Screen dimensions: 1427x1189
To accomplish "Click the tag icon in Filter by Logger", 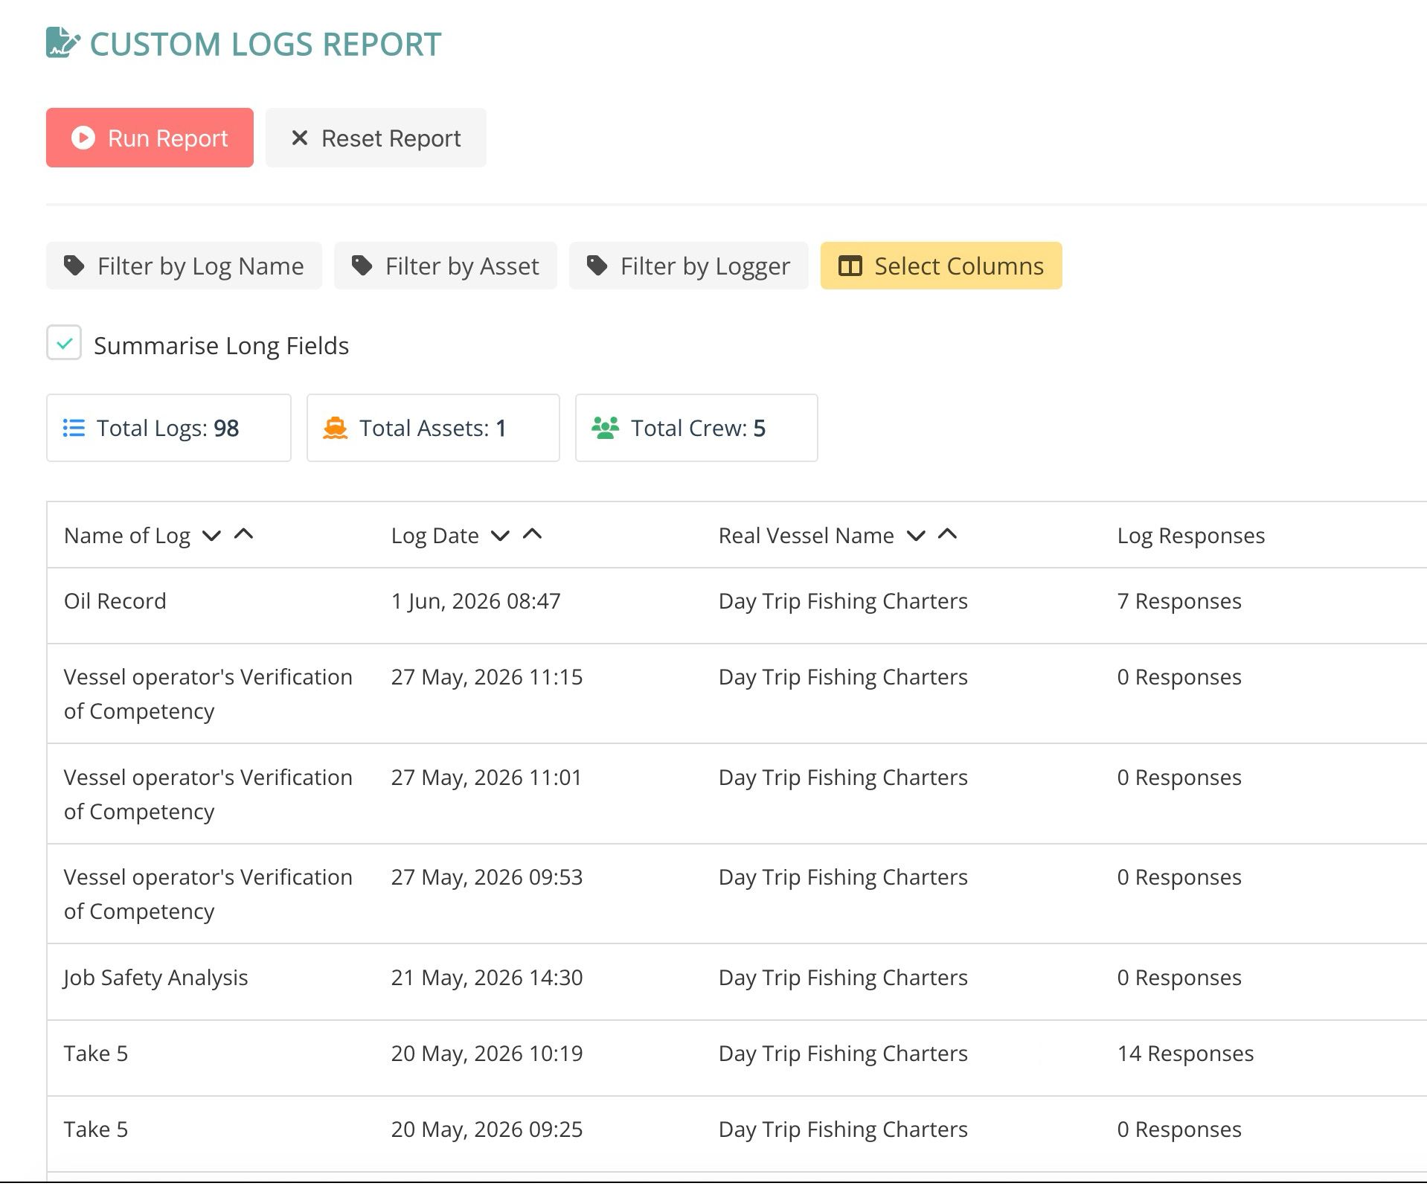I will point(597,266).
